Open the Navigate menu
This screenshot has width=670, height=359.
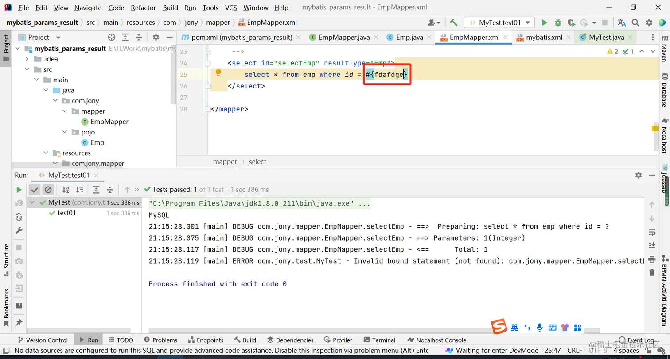pyautogui.click(x=88, y=8)
